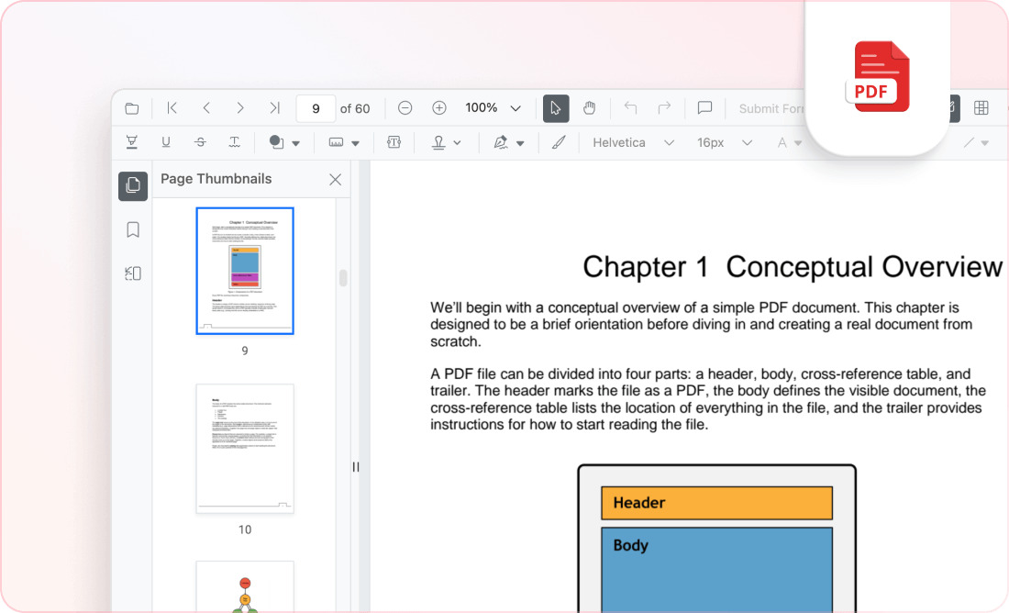Apply strikethrough annotation tool
The height and width of the screenshot is (613, 1009).
click(x=200, y=142)
